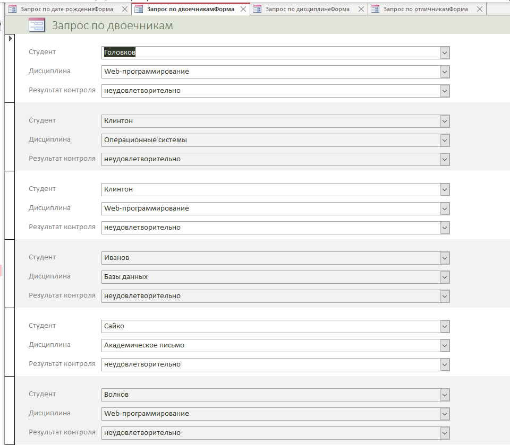Screen dimensions: 510x445
Task: Open Результат контроля dropdown under Операционные системы
Action: coord(445,160)
